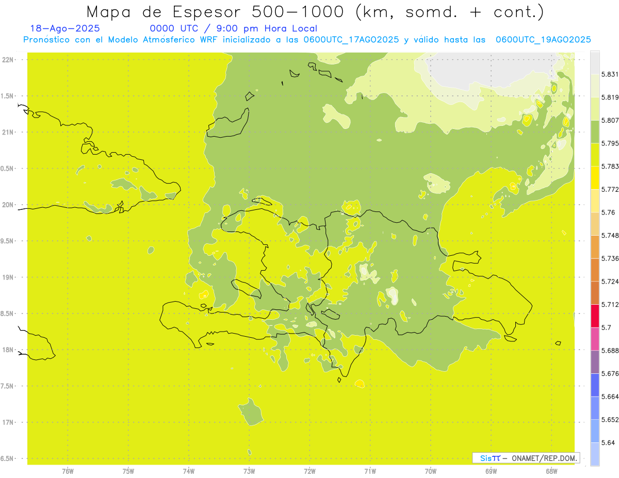Click the '0000 UTC / 9:00 pm Hora Local' text

click(x=234, y=29)
